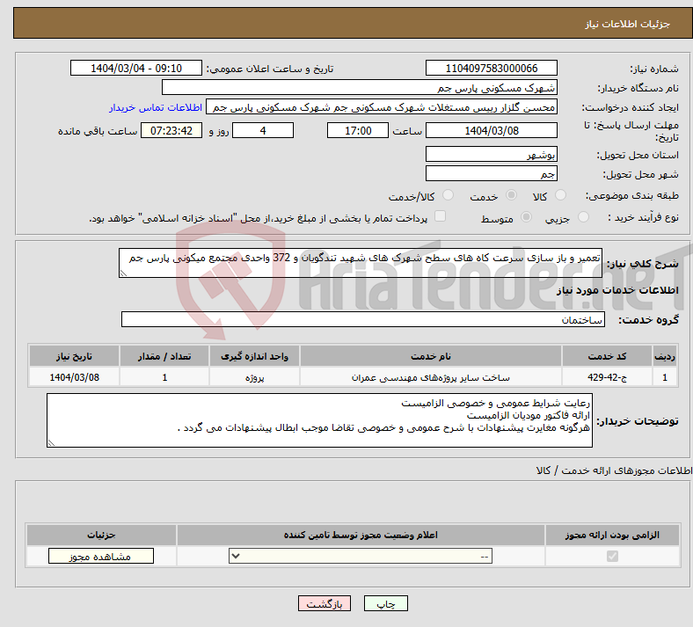
Task: Choose the جزیی purchase type radio
Action: tap(583, 216)
